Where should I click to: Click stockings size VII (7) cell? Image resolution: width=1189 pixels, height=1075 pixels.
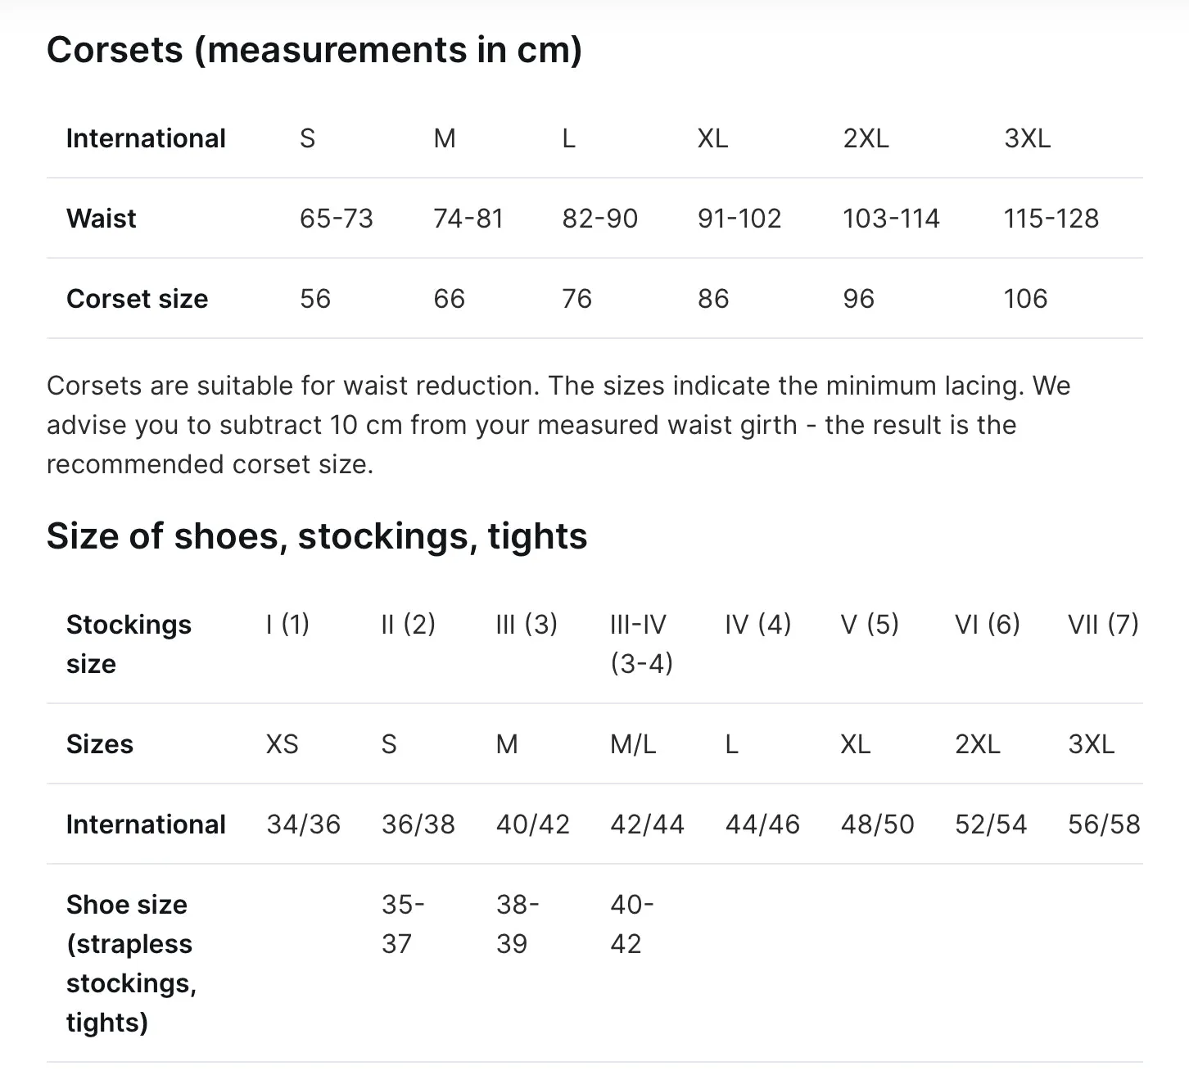click(x=1103, y=625)
